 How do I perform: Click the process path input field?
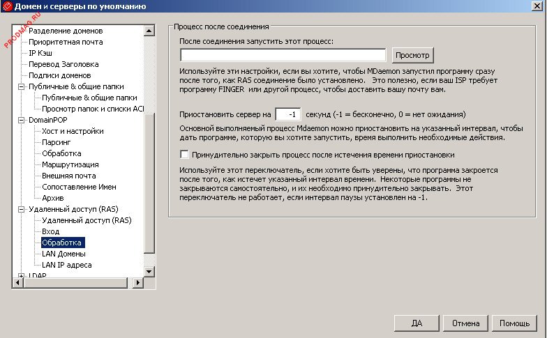click(283, 55)
